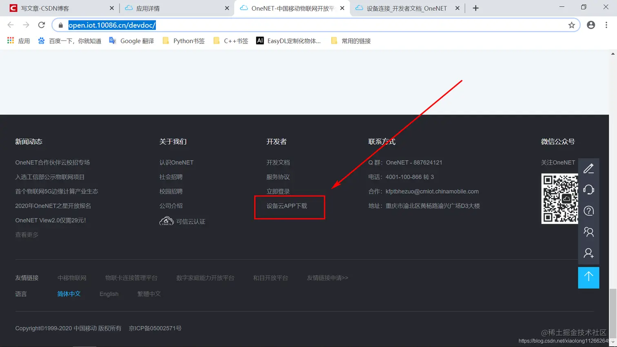Bookmark this page with the star icon
The width and height of the screenshot is (617, 347).
click(x=572, y=25)
